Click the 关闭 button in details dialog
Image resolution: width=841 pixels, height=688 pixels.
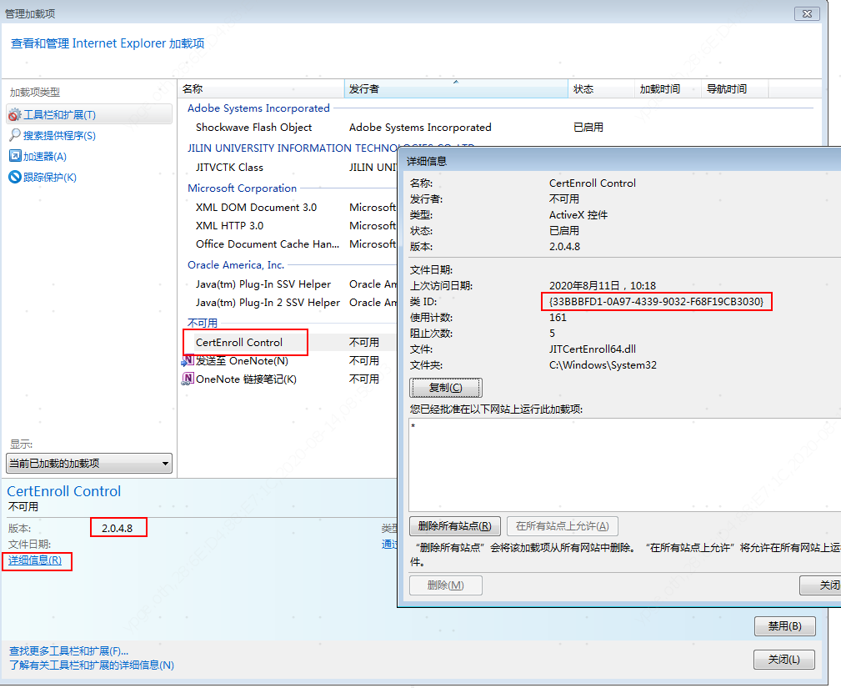pyautogui.click(x=821, y=585)
